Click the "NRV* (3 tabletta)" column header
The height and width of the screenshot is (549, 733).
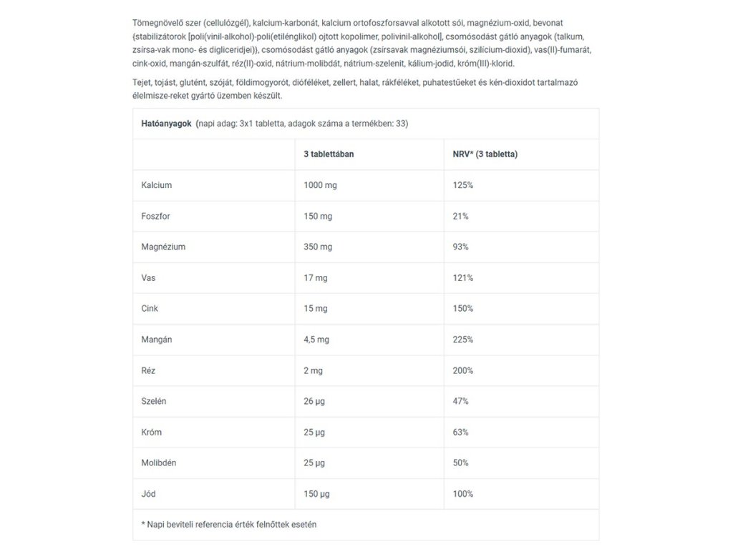[x=485, y=154]
